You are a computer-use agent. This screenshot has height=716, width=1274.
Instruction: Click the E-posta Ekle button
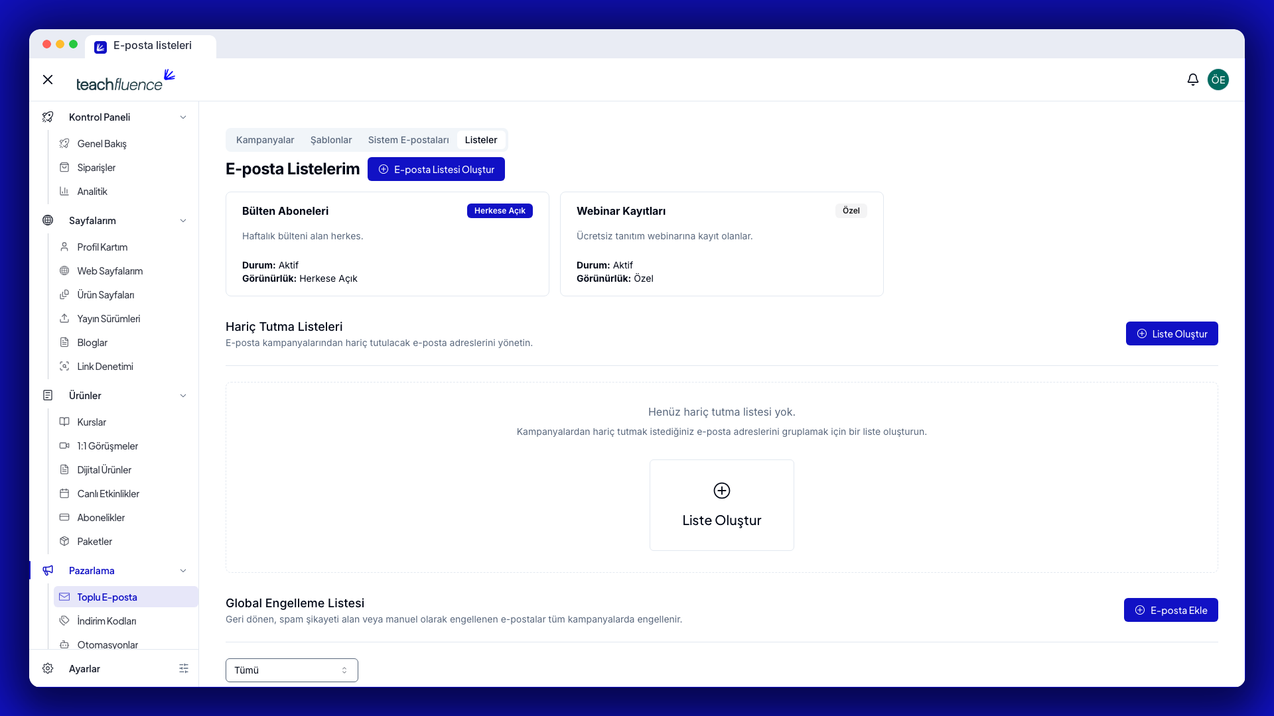point(1171,610)
